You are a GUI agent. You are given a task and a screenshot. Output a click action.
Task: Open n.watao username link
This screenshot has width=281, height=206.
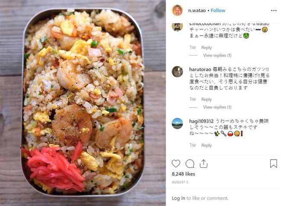(197, 10)
